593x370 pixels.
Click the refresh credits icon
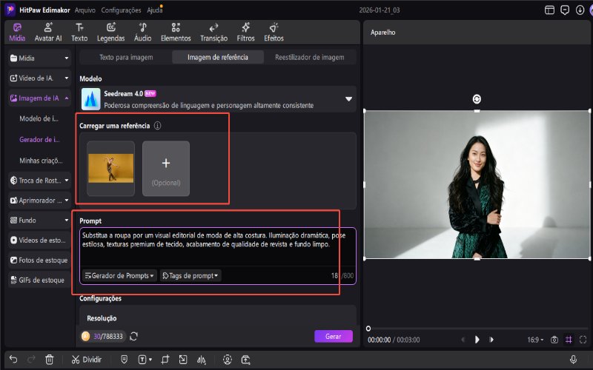click(x=133, y=336)
